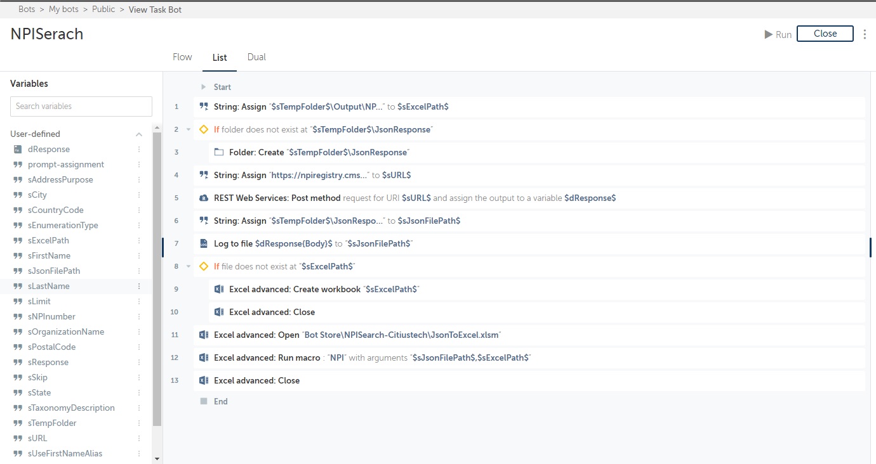Image resolution: width=876 pixels, height=464 pixels.
Task: Click the variables list scrollbar down arrow
Action: [157, 458]
